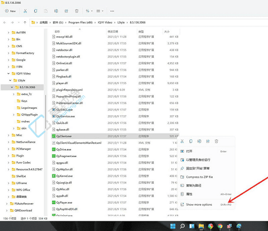Collapse the IQIYI Video folder node
The image size is (268, 231).
(x=9, y=73)
